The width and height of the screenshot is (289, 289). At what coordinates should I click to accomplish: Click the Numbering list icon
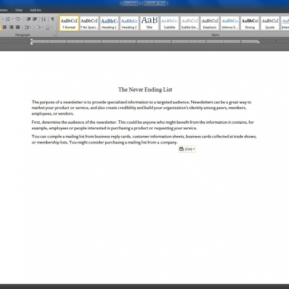[x=8, y=19]
